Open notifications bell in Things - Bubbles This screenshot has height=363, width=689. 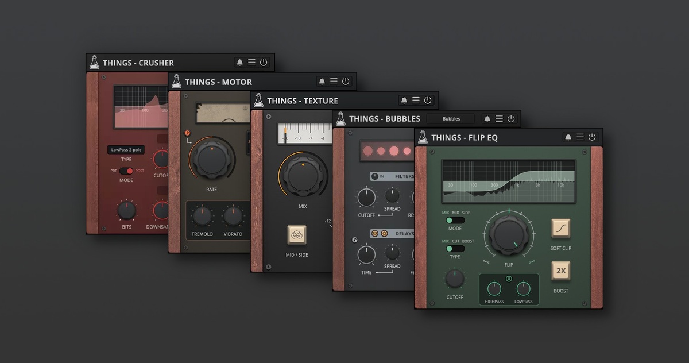point(487,119)
